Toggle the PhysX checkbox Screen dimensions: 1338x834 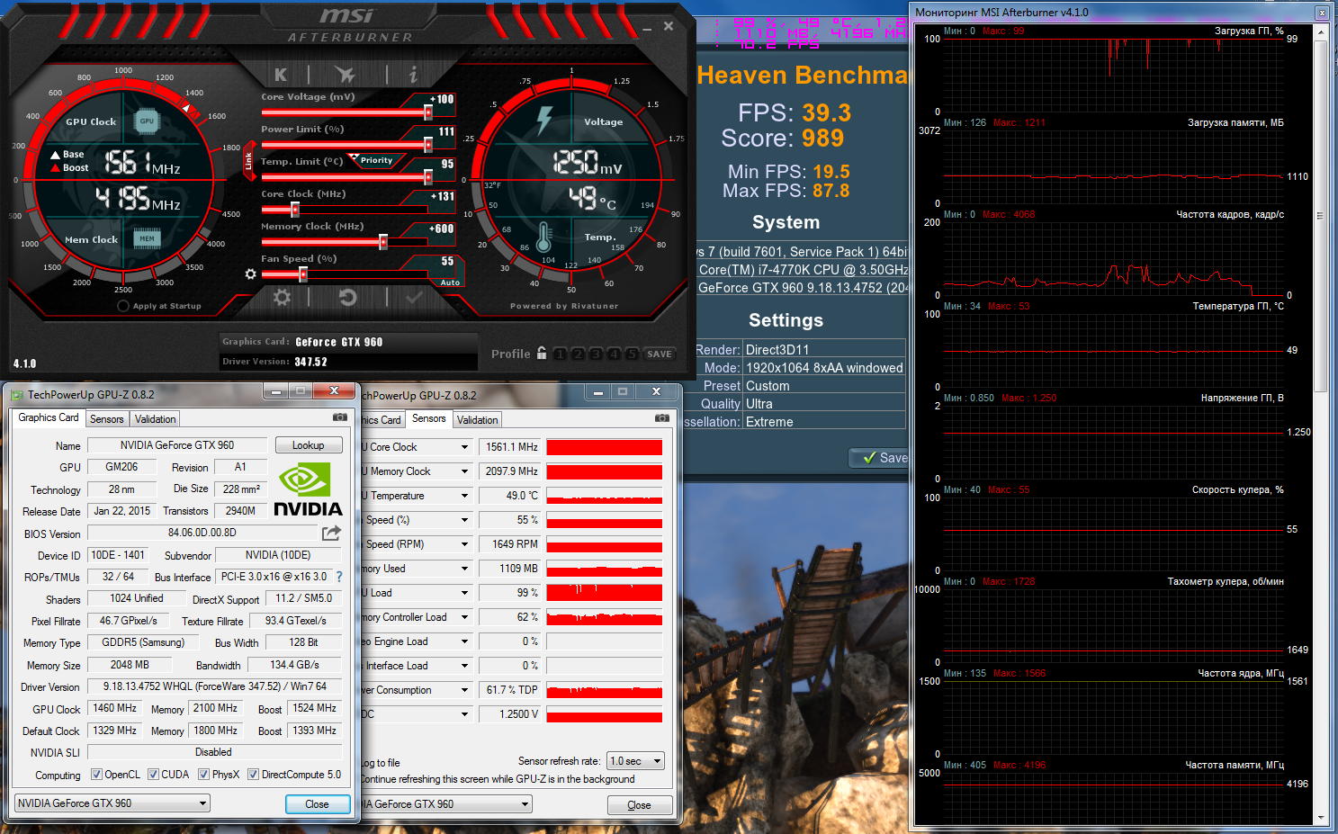coord(203,774)
